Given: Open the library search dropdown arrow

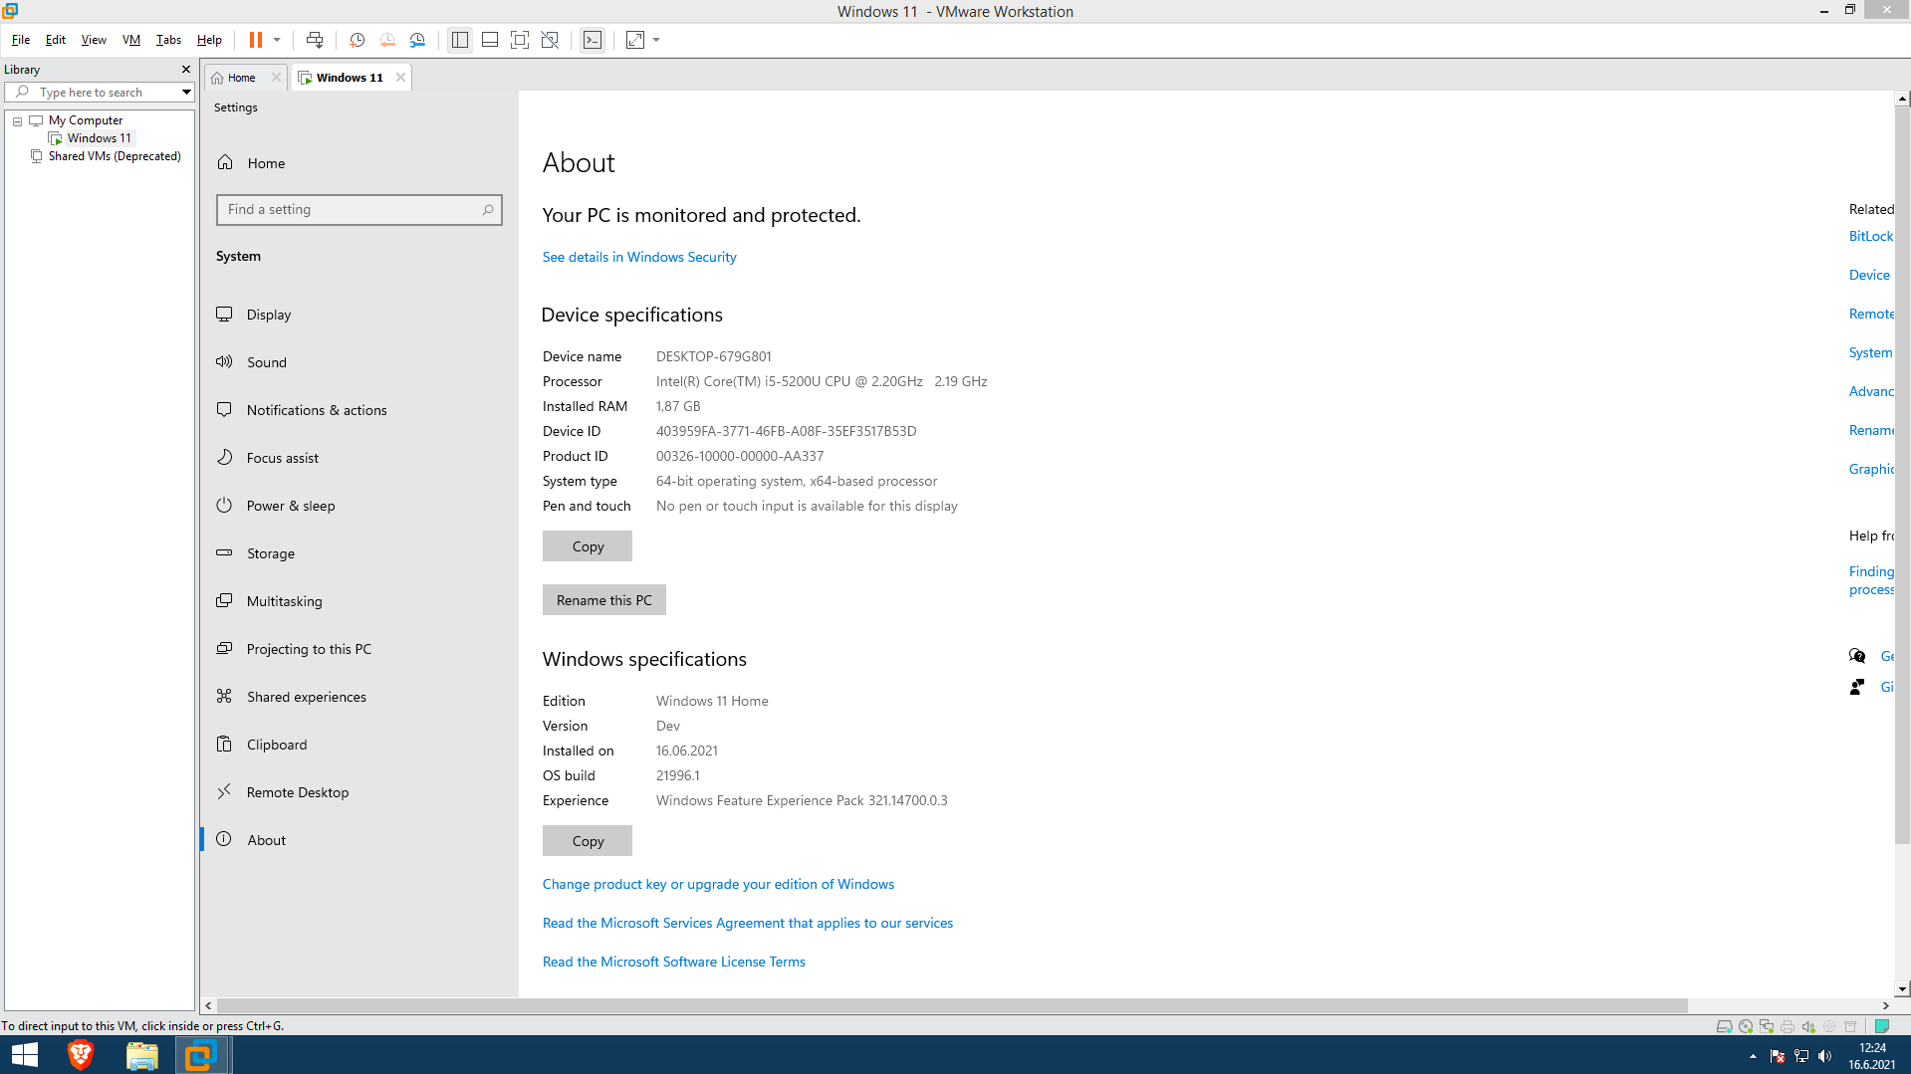Looking at the screenshot, I should pyautogui.click(x=186, y=93).
